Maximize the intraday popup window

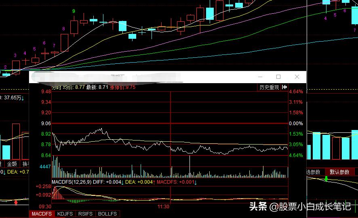pyautogui.click(x=278, y=77)
